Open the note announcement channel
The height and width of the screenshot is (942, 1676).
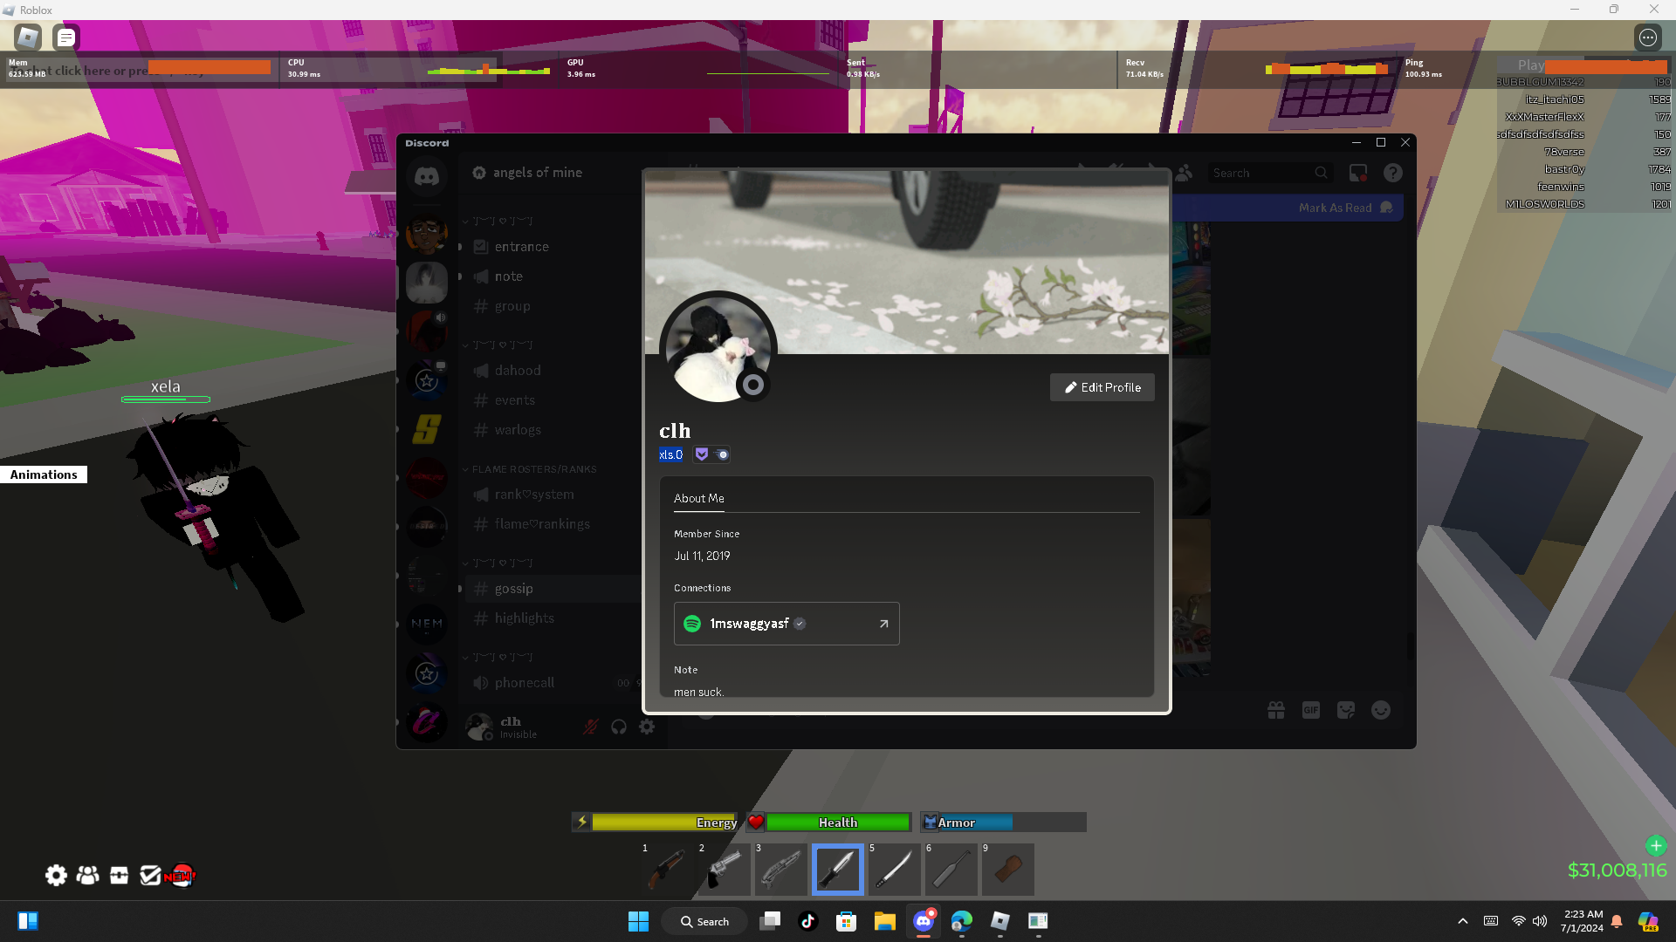point(554,276)
